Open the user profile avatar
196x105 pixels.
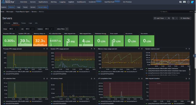click(x=192, y=2)
